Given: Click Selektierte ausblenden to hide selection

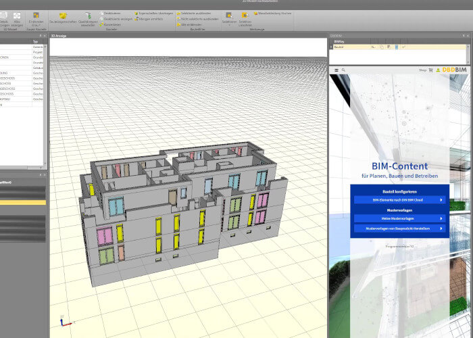Looking at the screenshot, I should [194, 13].
